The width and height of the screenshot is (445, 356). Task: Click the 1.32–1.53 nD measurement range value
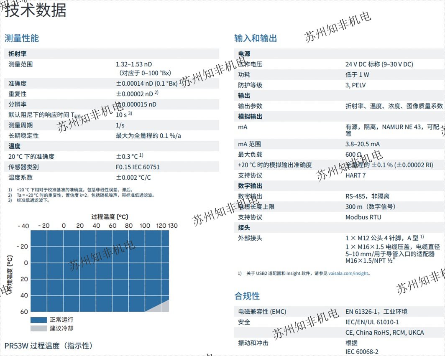134,64
